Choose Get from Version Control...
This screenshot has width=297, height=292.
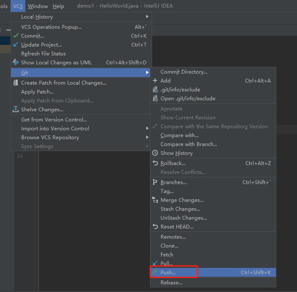(x=81, y=119)
